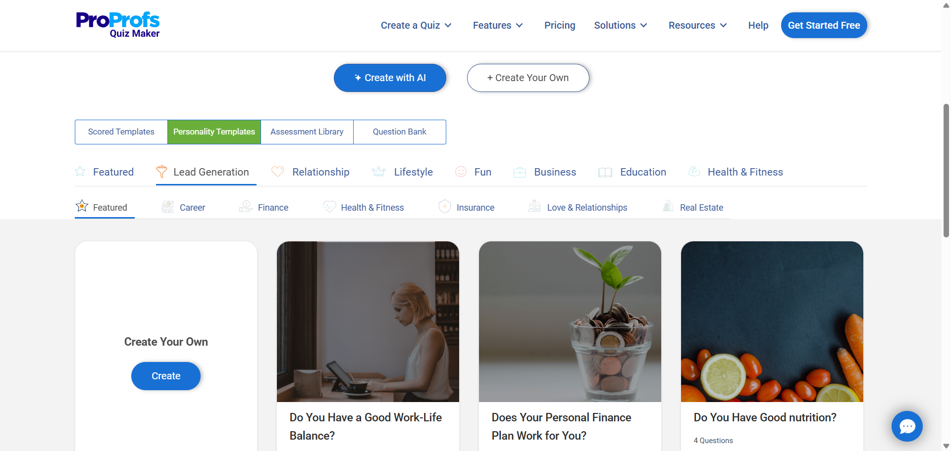Open the Solutions dropdown menu

621,25
